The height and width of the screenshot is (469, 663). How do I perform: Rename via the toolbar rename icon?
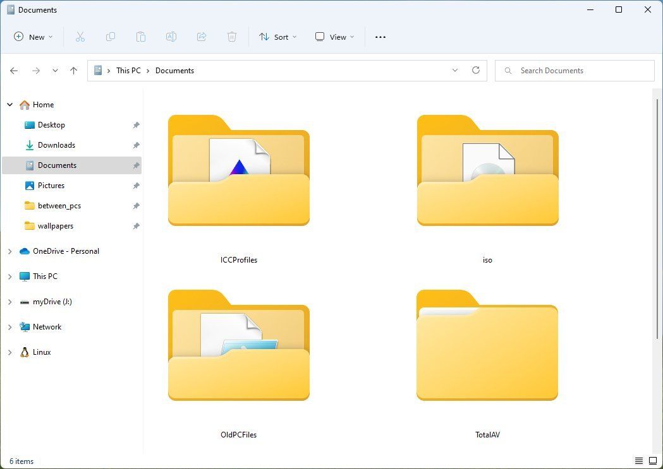[171, 37]
